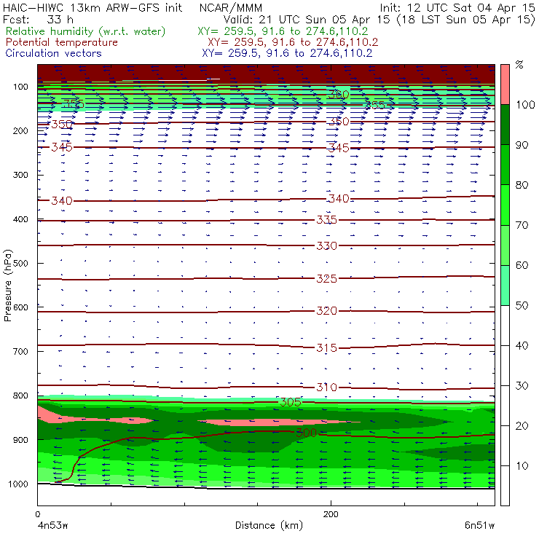This screenshot has width=539, height=539.
Task: Click the '900' pressure axis tick label
Action: (x=20, y=440)
